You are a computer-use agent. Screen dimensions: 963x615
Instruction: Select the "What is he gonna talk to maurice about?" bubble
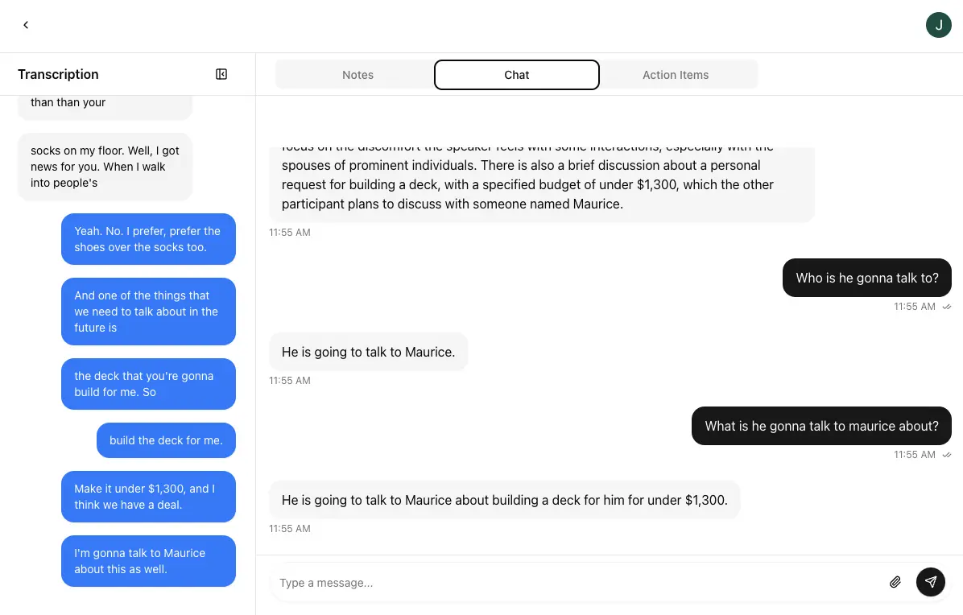[x=821, y=426]
